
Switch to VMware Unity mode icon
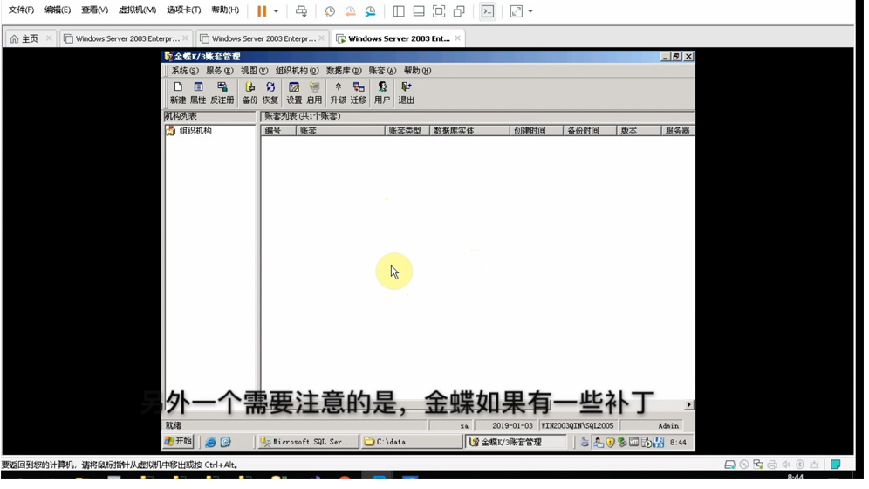click(459, 11)
